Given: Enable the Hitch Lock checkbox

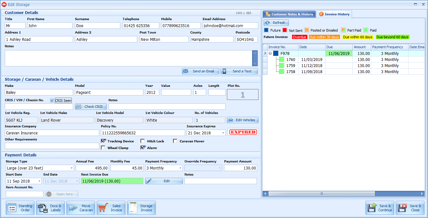Looking at the screenshot, I should [x=143, y=141].
